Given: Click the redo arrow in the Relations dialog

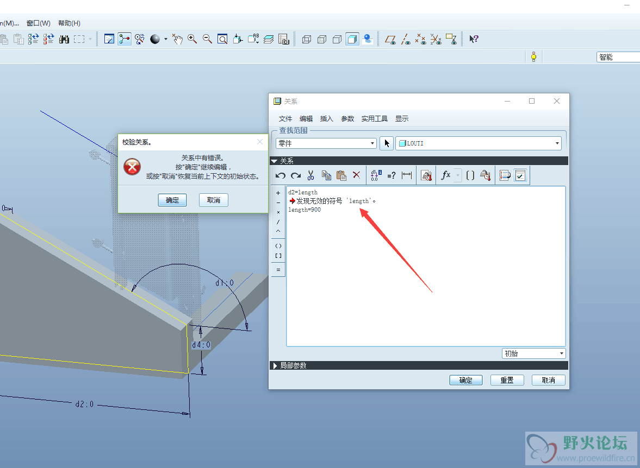Looking at the screenshot, I should [x=295, y=176].
